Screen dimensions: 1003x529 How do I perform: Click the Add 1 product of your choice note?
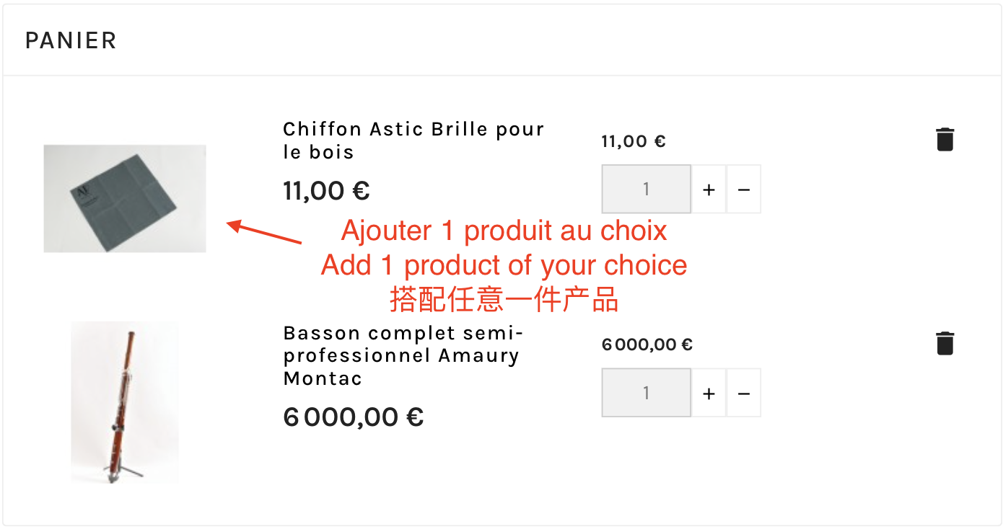point(504,265)
